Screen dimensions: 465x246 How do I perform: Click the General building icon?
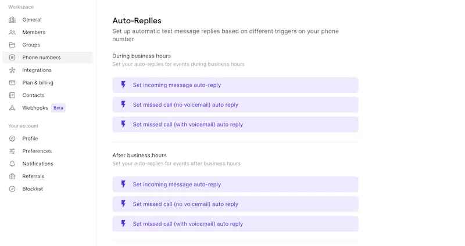(x=12, y=20)
